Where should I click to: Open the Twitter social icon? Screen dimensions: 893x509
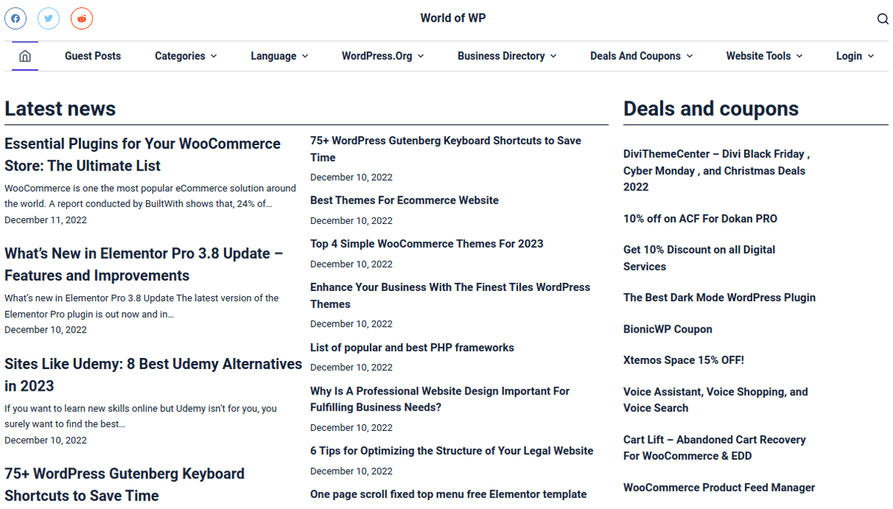(x=48, y=19)
